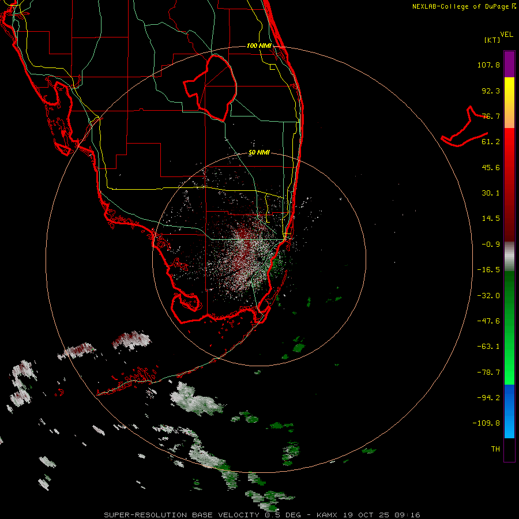
Task: Click the blue segment of the color bar
Action: pos(509,411)
